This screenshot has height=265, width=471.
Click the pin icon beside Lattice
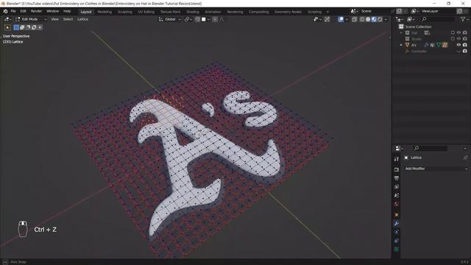tap(465, 158)
